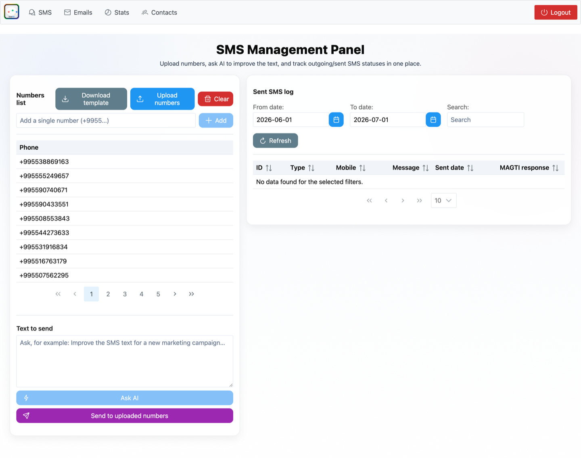Go to first page of numbers list

click(58, 294)
